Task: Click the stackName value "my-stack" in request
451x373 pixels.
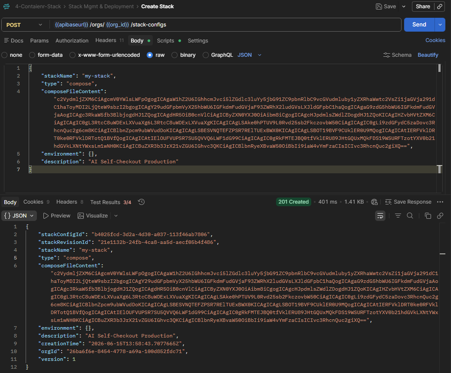Action: tap(98, 76)
